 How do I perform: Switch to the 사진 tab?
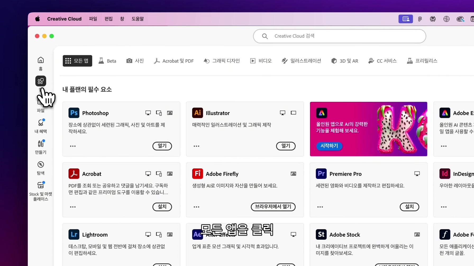[x=135, y=61]
